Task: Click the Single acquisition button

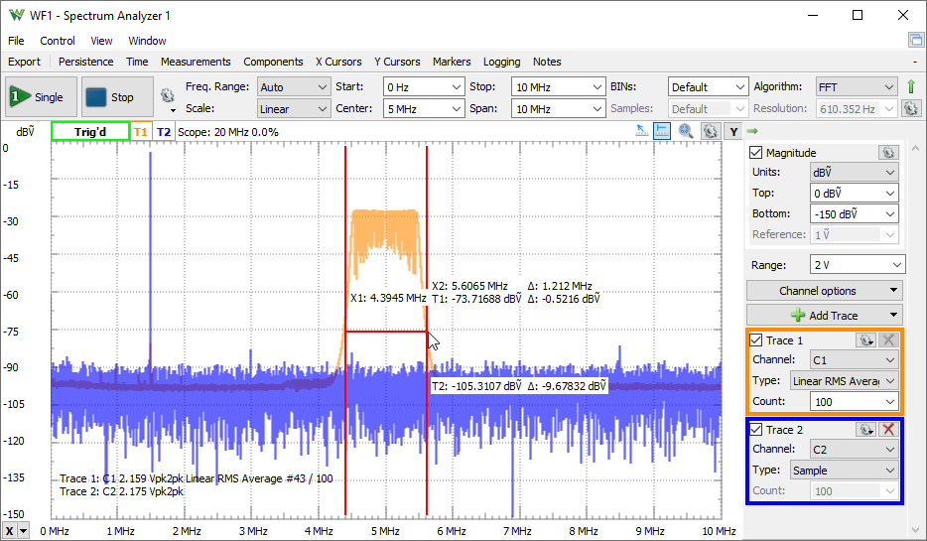Action: [x=38, y=97]
